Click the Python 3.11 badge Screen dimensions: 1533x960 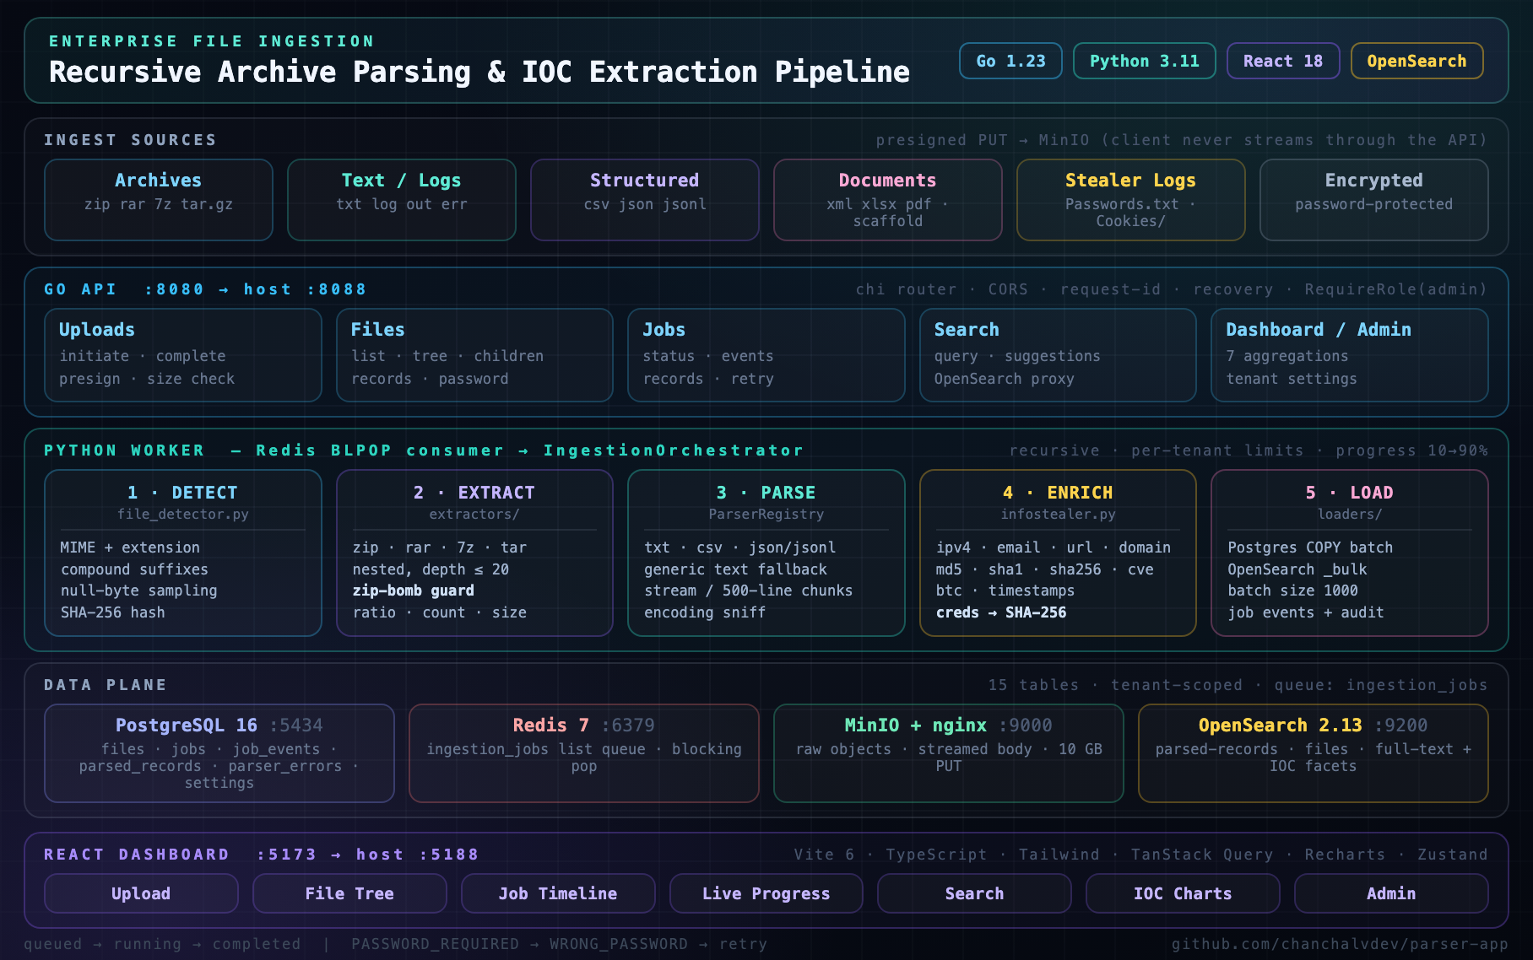1144,61
